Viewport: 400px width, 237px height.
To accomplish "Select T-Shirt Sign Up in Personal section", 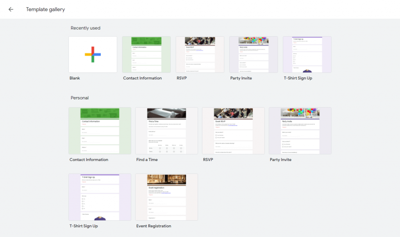I will [x=100, y=197].
